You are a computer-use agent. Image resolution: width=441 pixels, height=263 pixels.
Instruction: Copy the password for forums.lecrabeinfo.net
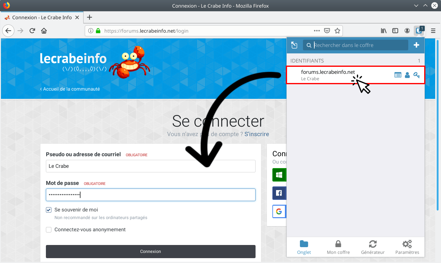coord(417,75)
